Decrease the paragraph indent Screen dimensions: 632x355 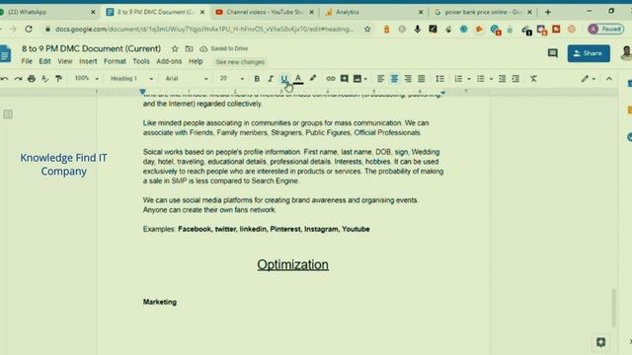[503, 79]
